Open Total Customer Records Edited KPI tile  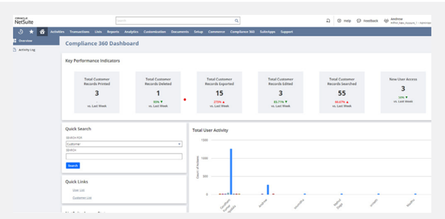tap(281, 92)
